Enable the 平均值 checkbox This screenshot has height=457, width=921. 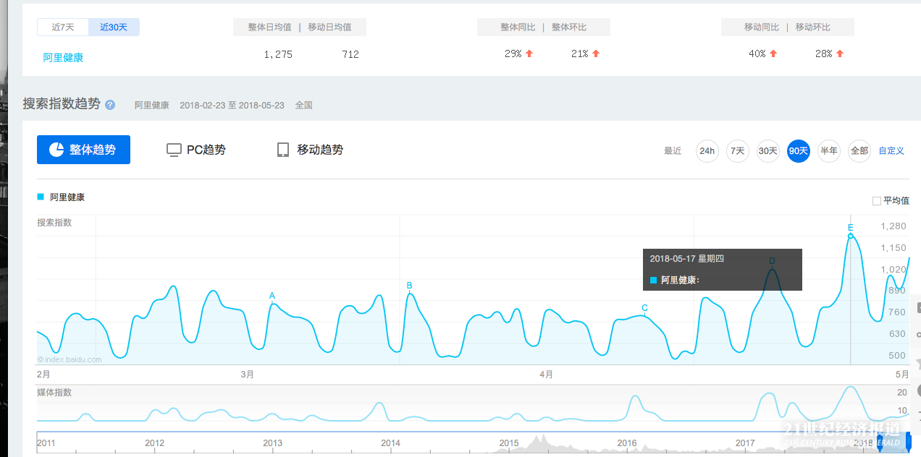point(876,200)
